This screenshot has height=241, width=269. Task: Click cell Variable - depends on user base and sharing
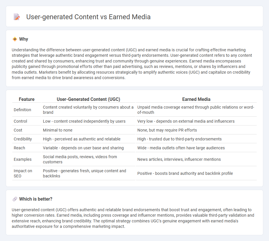[88, 148]
